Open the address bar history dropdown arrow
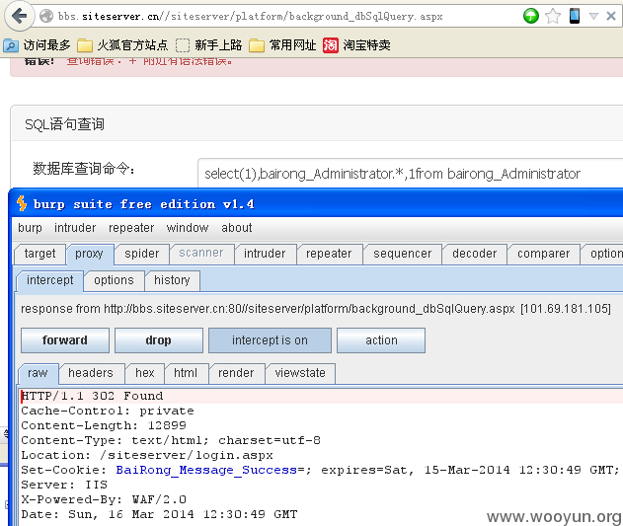 (x=593, y=17)
